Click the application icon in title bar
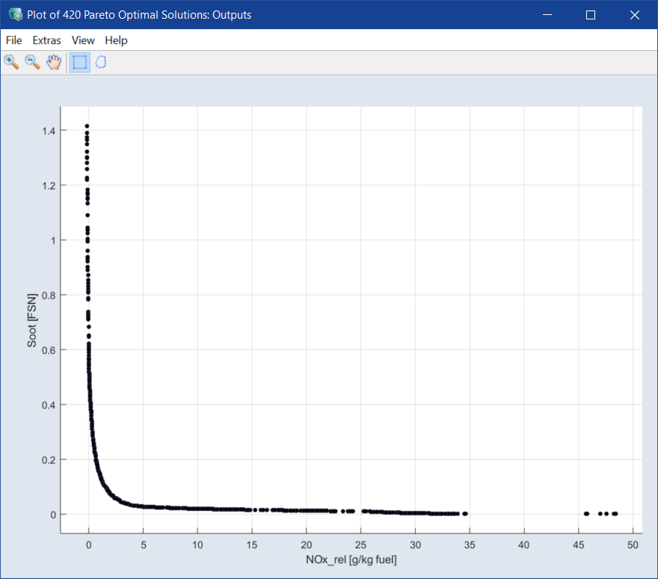The width and height of the screenshot is (658, 579). [x=15, y=15]
